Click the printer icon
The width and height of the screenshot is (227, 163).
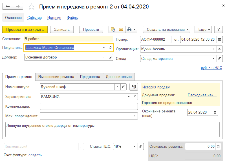point(129,29)
